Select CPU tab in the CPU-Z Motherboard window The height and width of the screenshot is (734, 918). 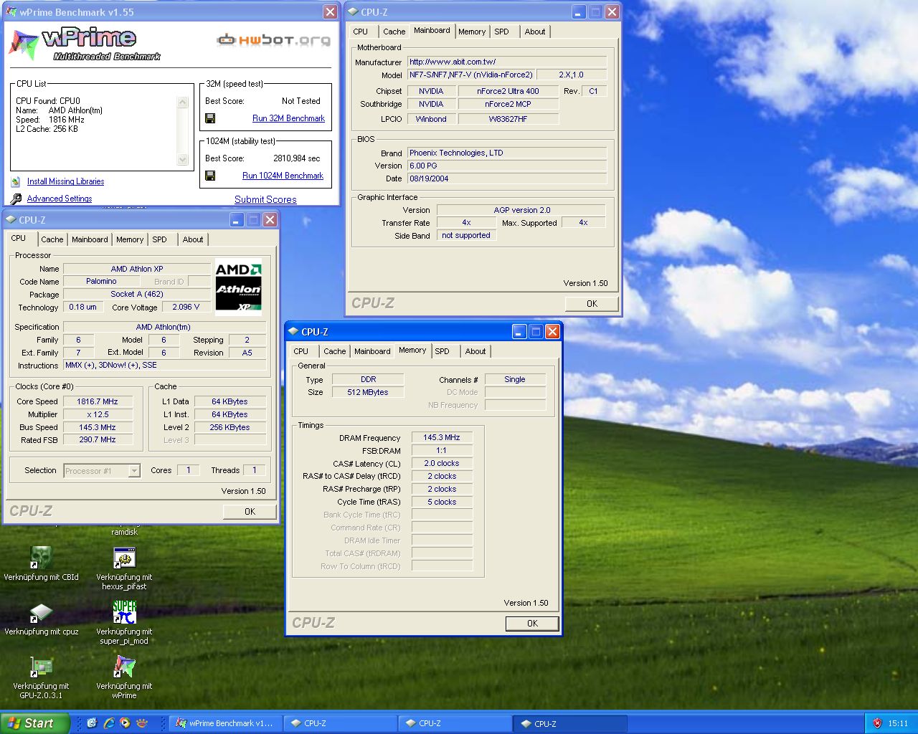361,32
